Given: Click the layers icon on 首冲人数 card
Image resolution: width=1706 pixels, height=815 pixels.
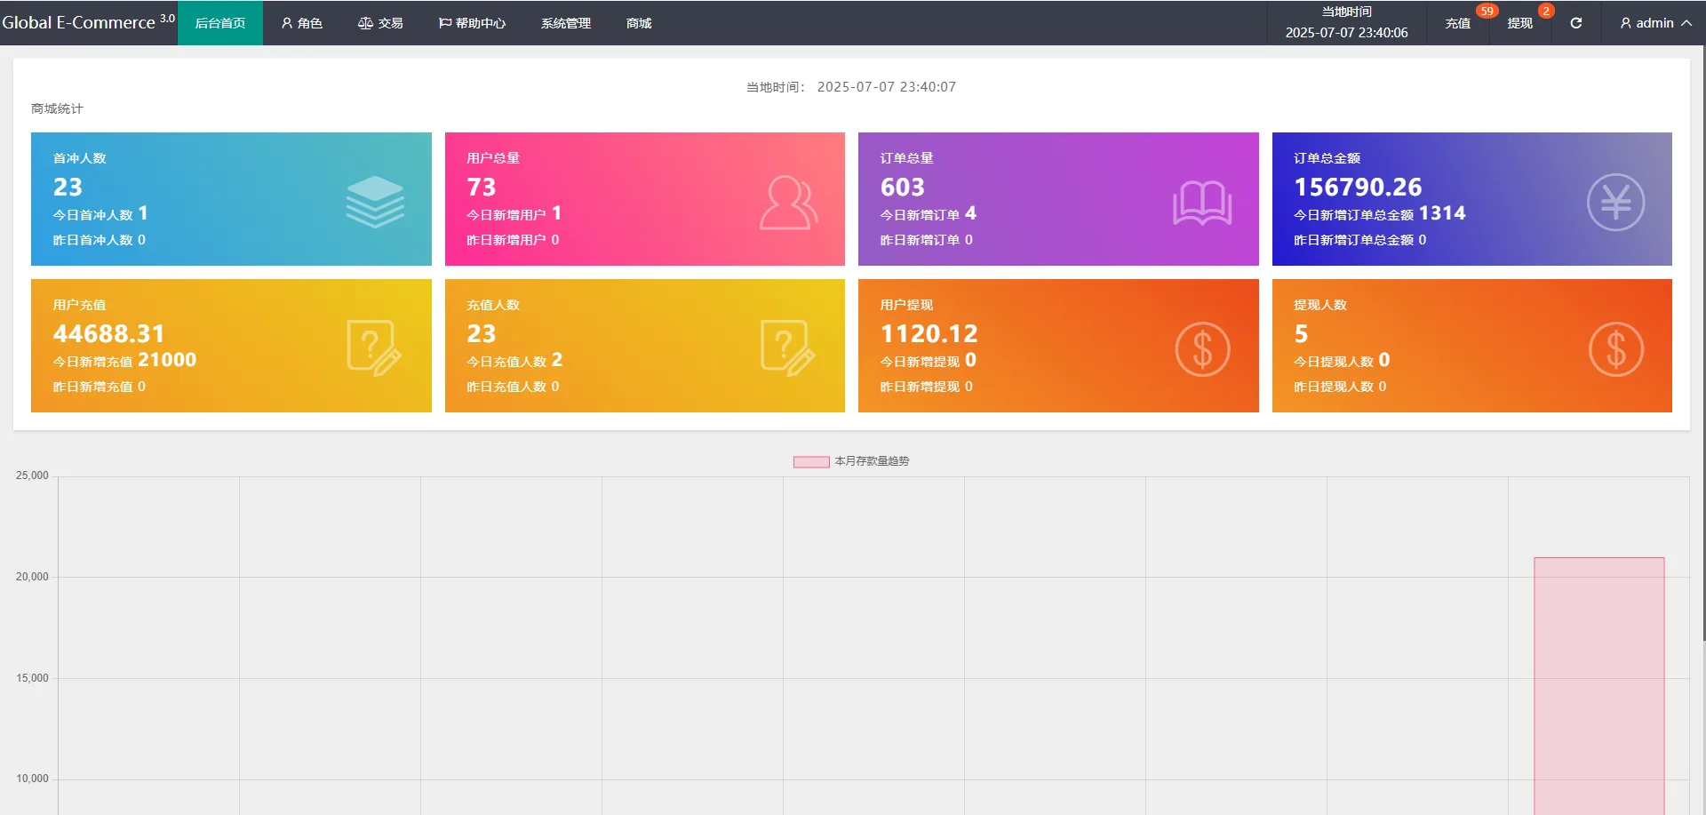Looking at the screenshot, I should 374,201.
